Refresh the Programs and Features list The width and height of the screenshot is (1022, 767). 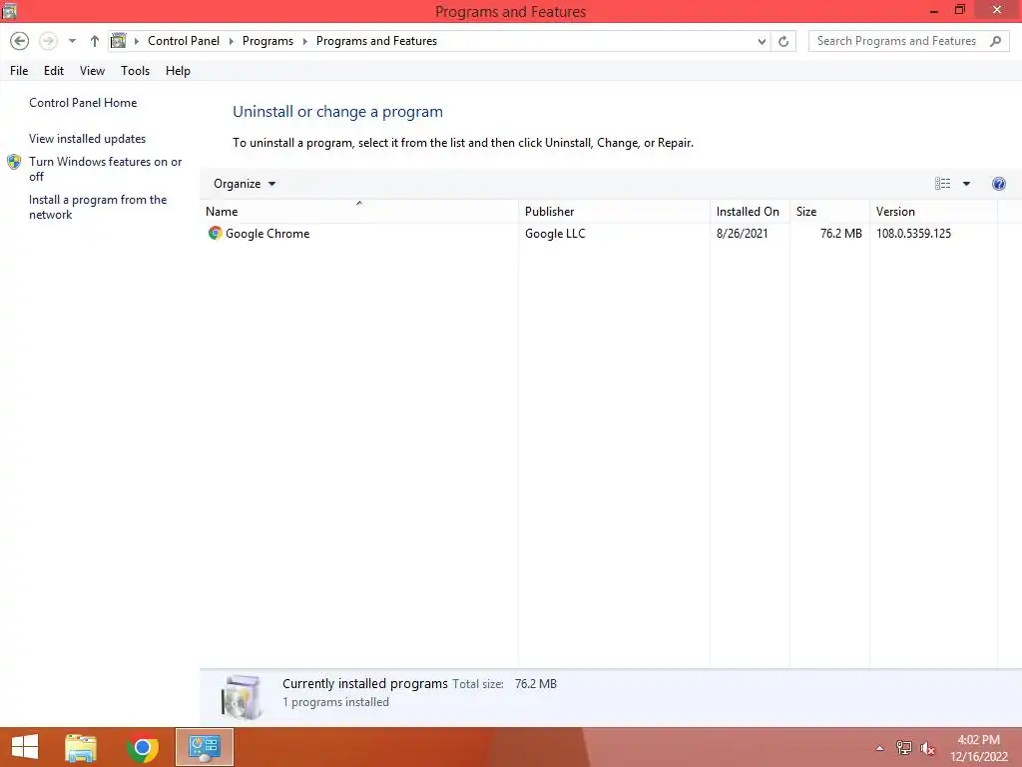tap(783, 41)
